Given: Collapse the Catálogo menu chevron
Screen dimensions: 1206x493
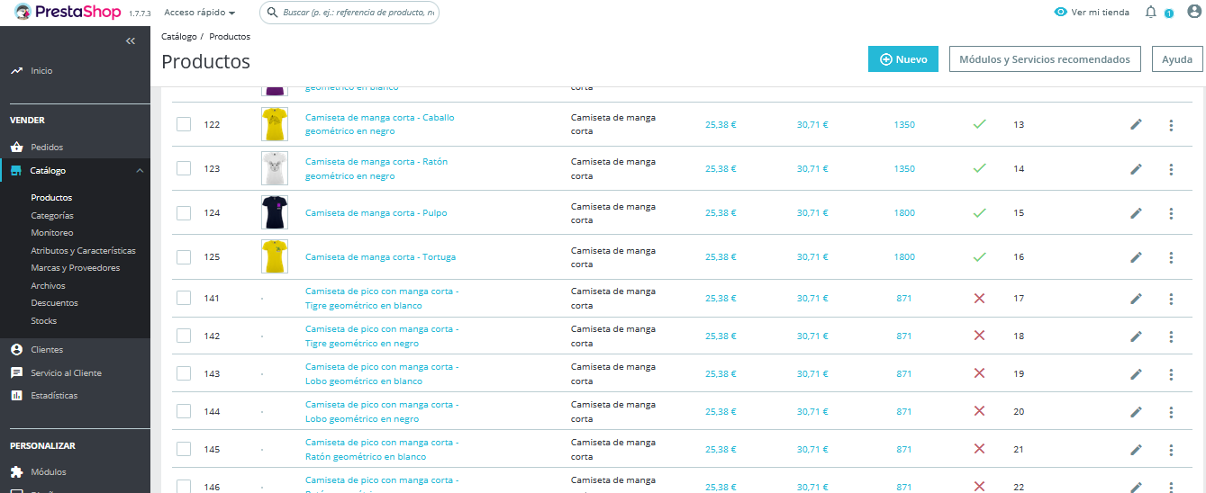Looking at the screenshot, I should [x=140, y=170].
